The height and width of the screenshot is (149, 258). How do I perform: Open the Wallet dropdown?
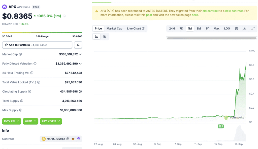30,121
